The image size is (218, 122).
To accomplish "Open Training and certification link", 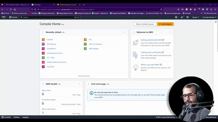I will (x=152, y=52).
